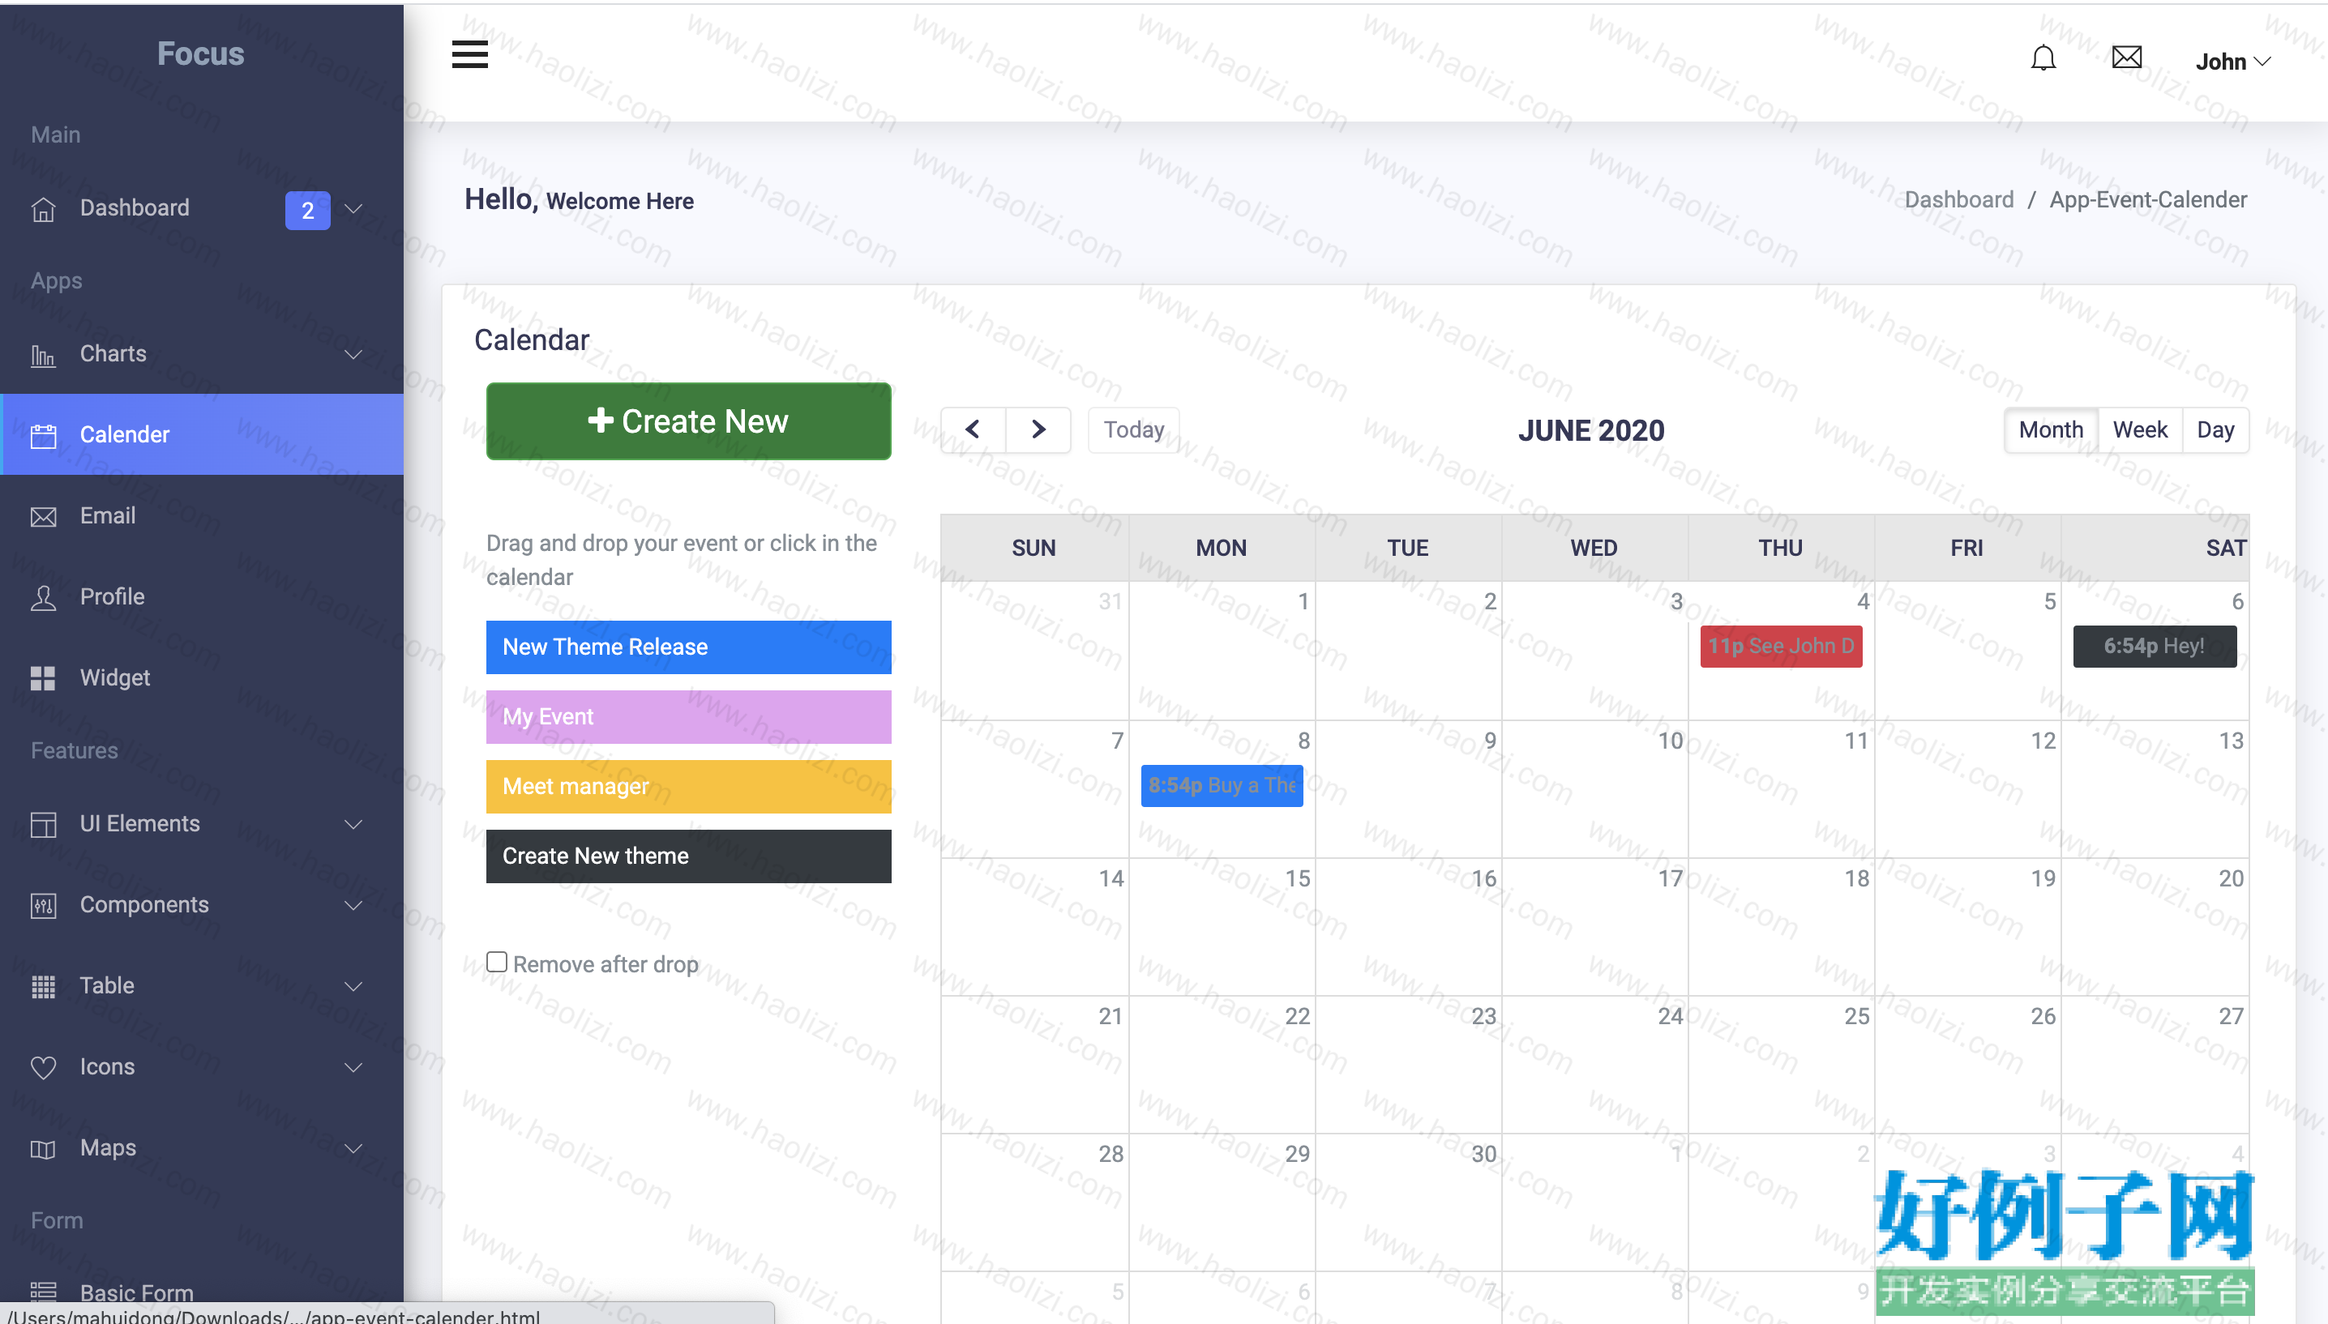Image resolution: width=2328 pixels, height=1324 pixels.
Task: Click the Create New button
Action: click(688, 421)
